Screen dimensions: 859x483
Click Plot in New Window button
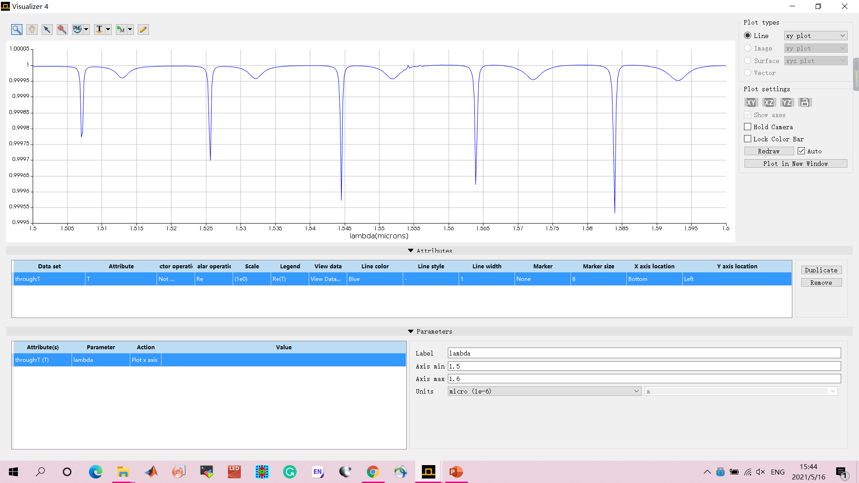coord(795,164)
